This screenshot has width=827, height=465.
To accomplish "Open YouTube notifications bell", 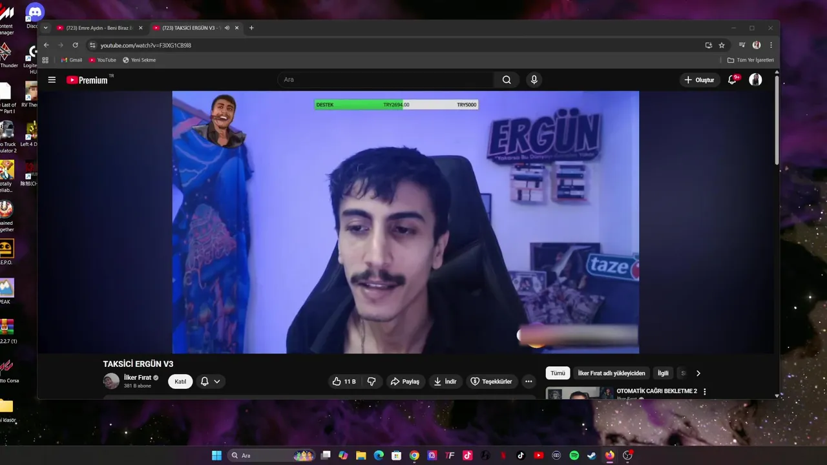I will 732,79.
